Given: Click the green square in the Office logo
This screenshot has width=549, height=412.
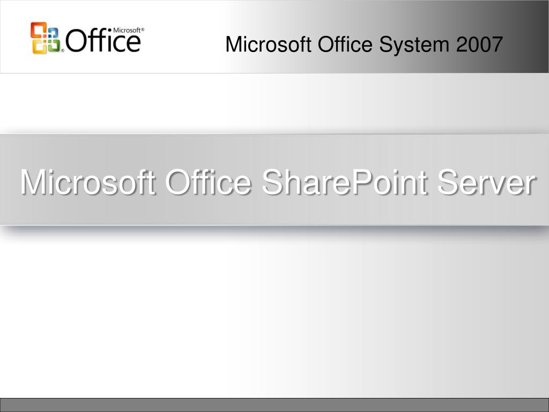Looking at the screenshot, I should click(x=54, y=46).
